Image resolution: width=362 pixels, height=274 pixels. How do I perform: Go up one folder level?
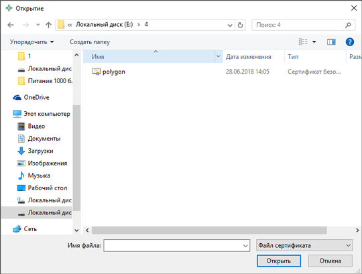(48, 25)
